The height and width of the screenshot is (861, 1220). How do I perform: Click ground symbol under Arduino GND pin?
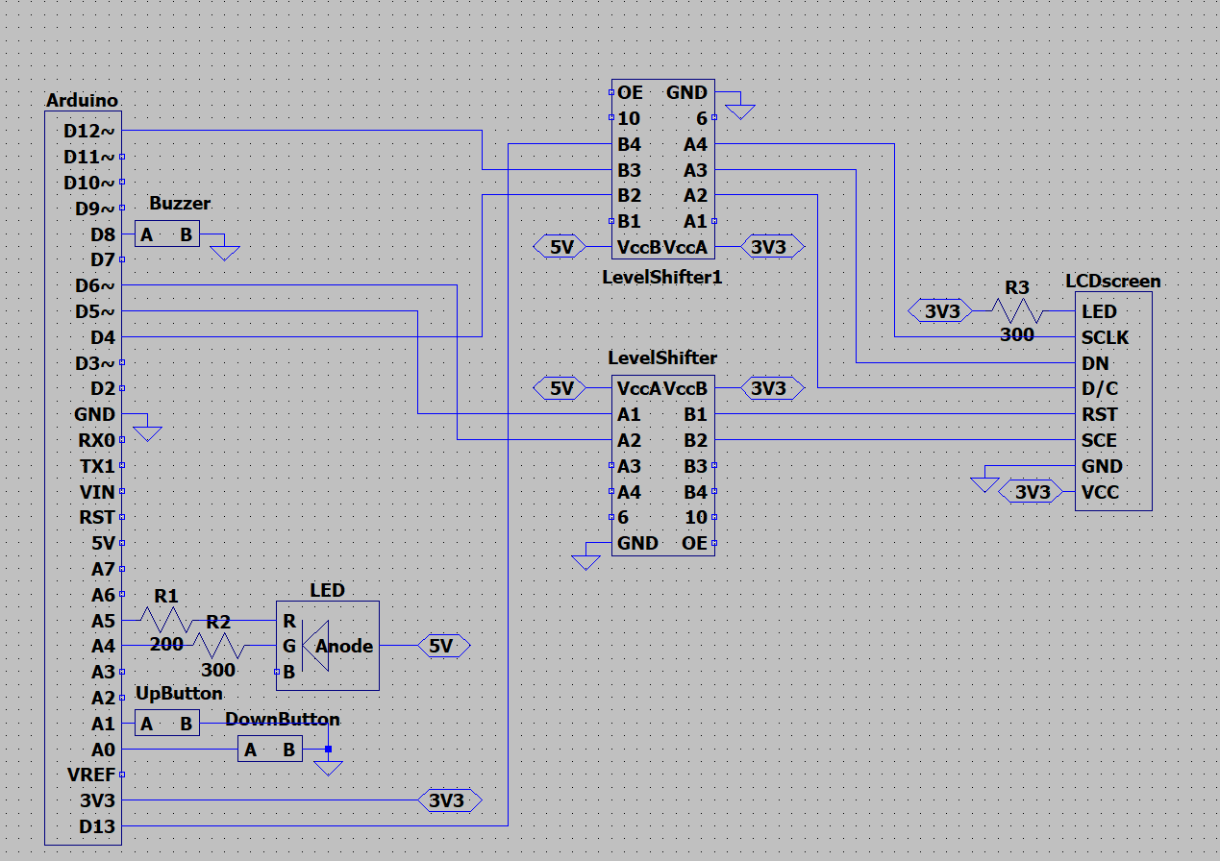pos(147,433)
